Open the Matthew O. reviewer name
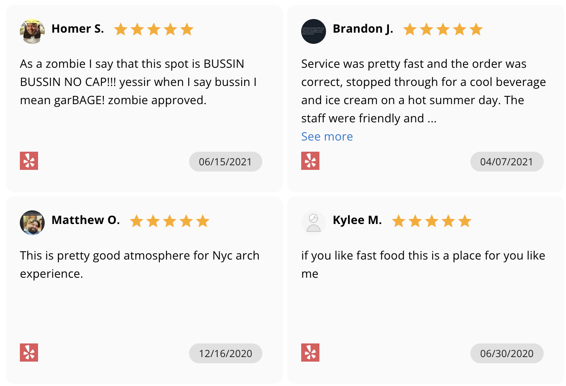Viewport: 566px width, 386px height. click(x=86, y=220)
